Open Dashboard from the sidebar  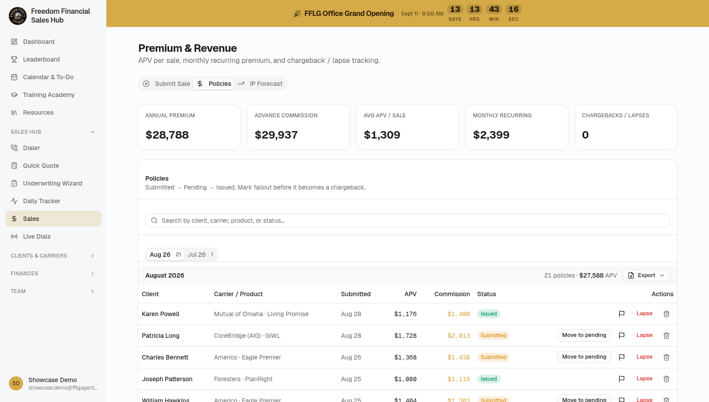[53, 42]
